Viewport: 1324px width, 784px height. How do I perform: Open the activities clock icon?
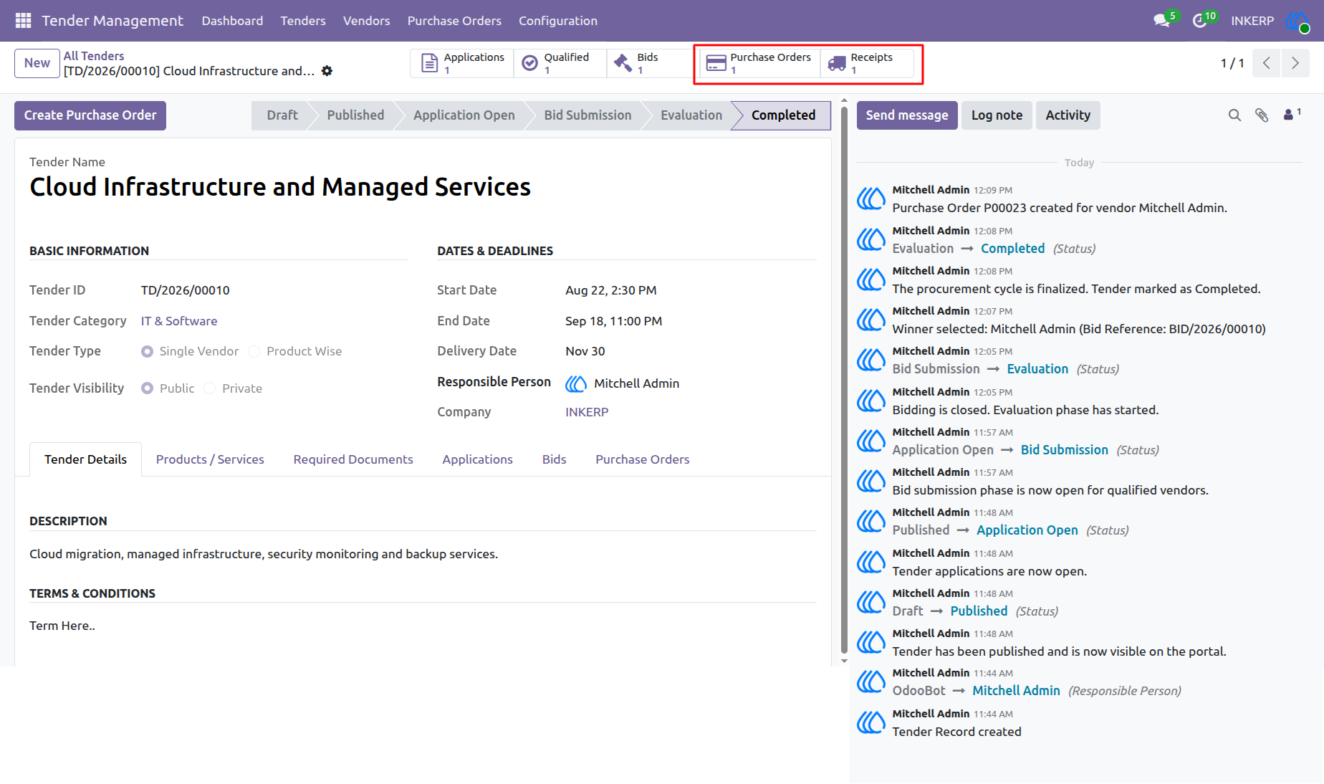click(x=1199, y=21)
